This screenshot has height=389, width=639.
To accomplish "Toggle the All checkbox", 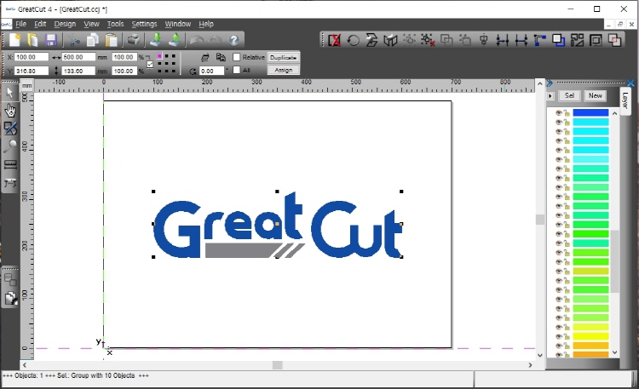I will (x=237, y=71).
